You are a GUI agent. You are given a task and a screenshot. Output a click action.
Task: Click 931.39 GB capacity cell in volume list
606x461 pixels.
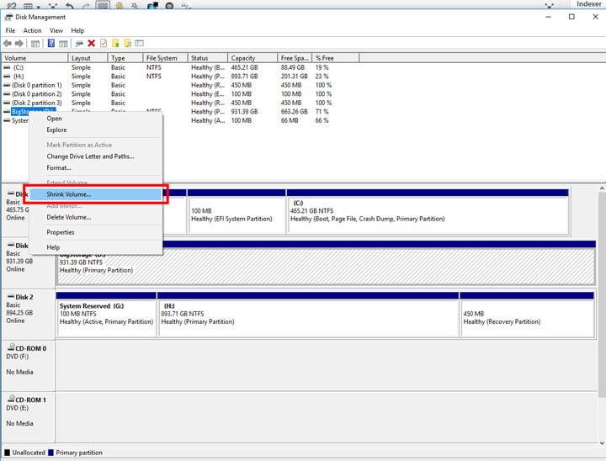pos(244,112)
